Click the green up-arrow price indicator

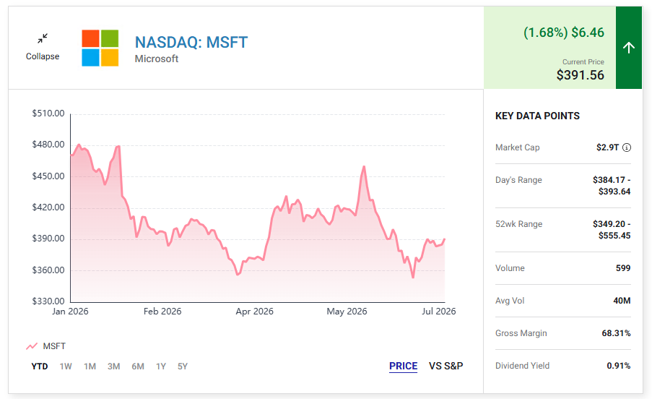629,48
